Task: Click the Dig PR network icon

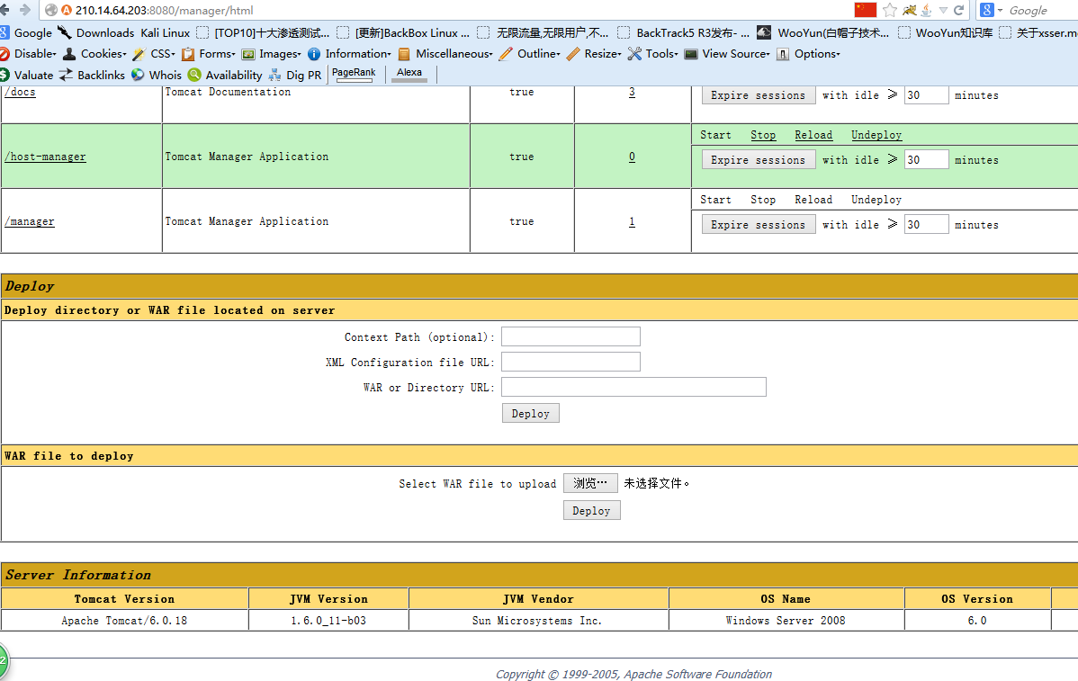Action: [x=275, y=75]
